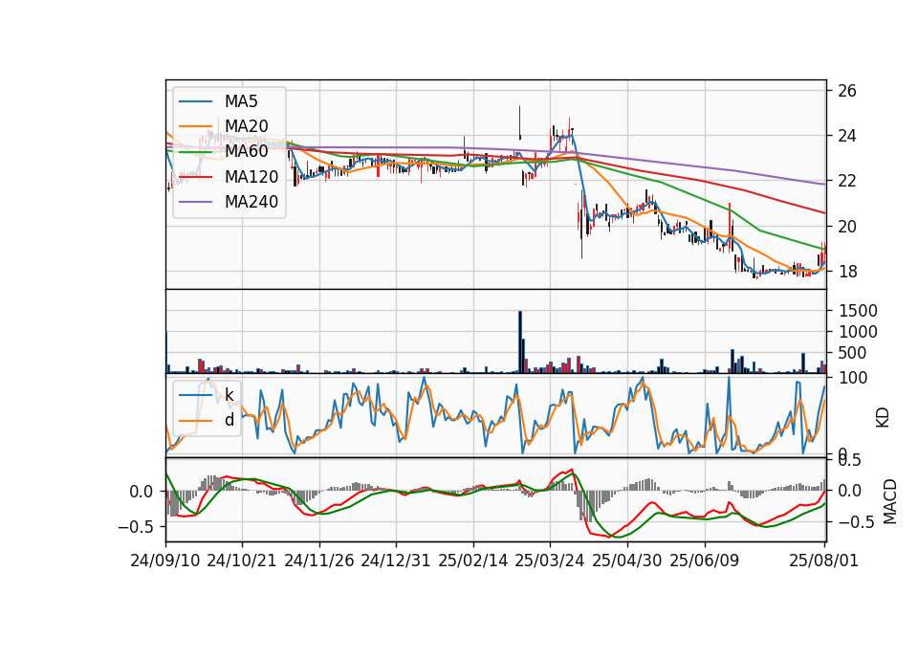918x660 pixels.
Task: Click the tallest volume spike bar
Action: point(520,342)
